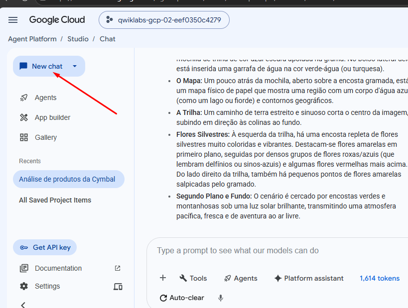408x308 pixels.
Task: Click the devices icon beside Settings
Action: (118, 287)
